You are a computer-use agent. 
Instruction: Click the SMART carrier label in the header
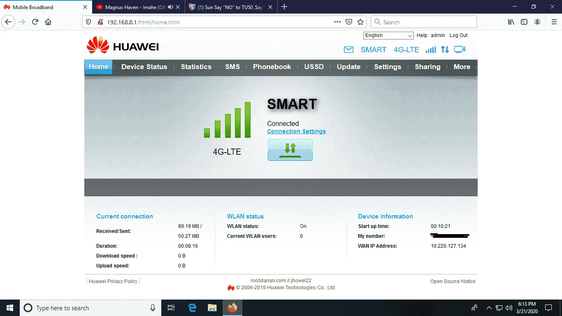pos(374,50)
